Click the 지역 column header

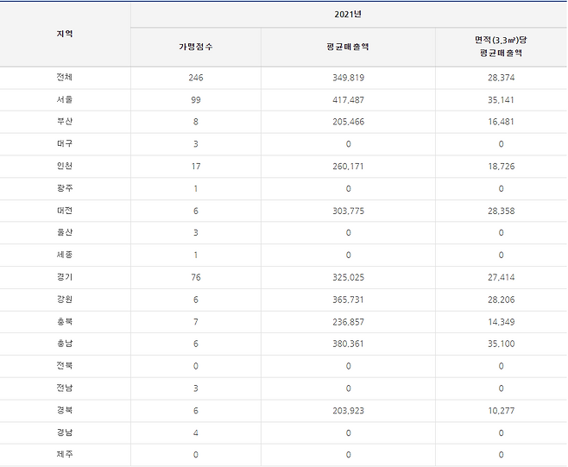[x=65, y=34]
